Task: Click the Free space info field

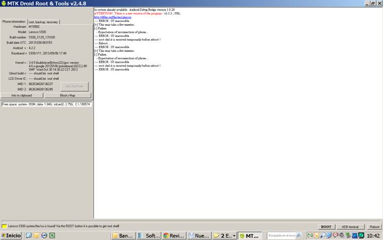Action: tap(46, 104)
